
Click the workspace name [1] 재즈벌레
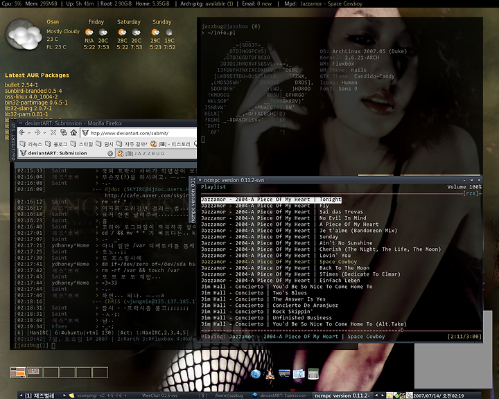click(40, 396)
